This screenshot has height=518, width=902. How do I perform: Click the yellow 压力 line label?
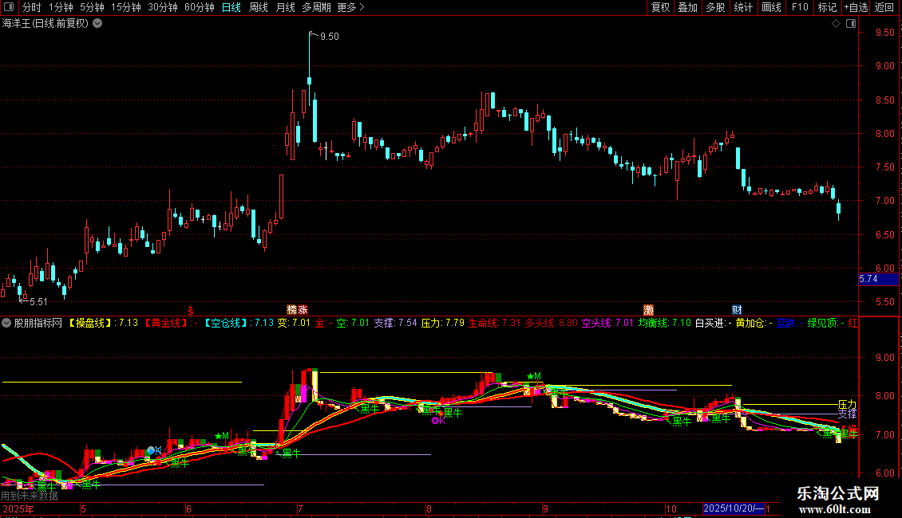[x=848, y=405]
